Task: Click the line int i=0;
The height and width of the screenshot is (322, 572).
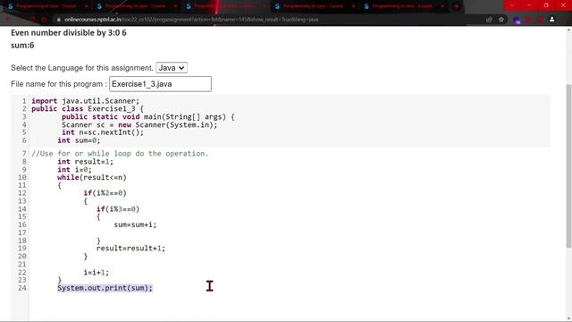Action: [74, 170]
